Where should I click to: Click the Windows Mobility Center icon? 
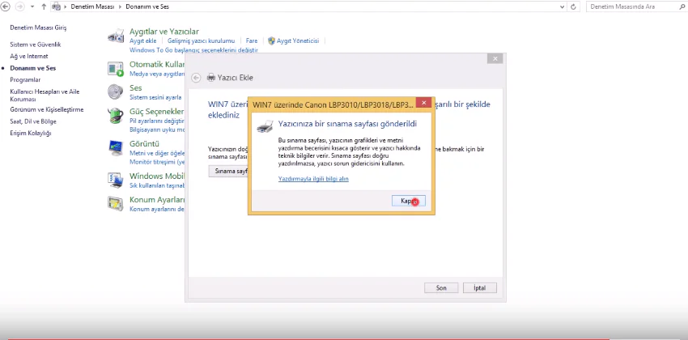[116, 181]
